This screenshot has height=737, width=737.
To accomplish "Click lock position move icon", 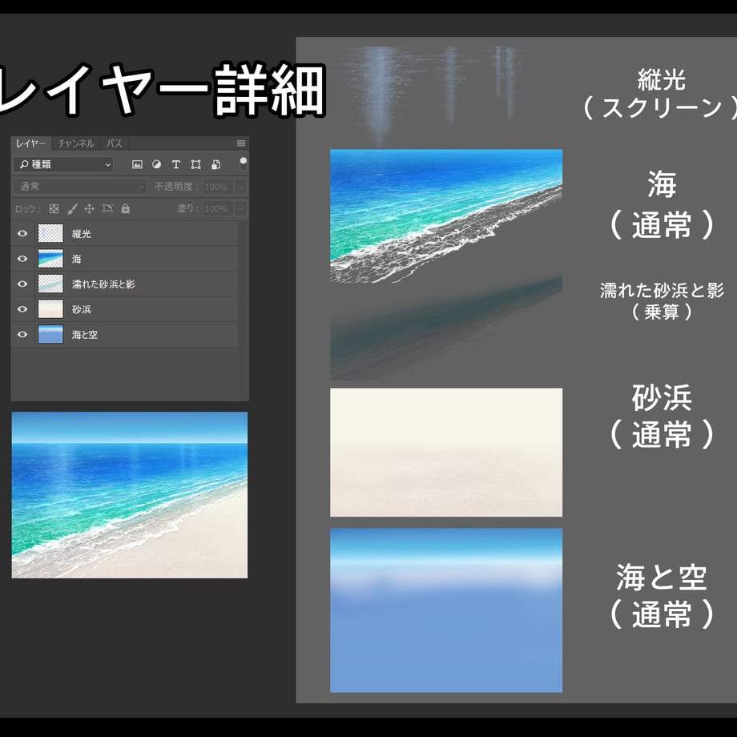I will click(89, 209).
